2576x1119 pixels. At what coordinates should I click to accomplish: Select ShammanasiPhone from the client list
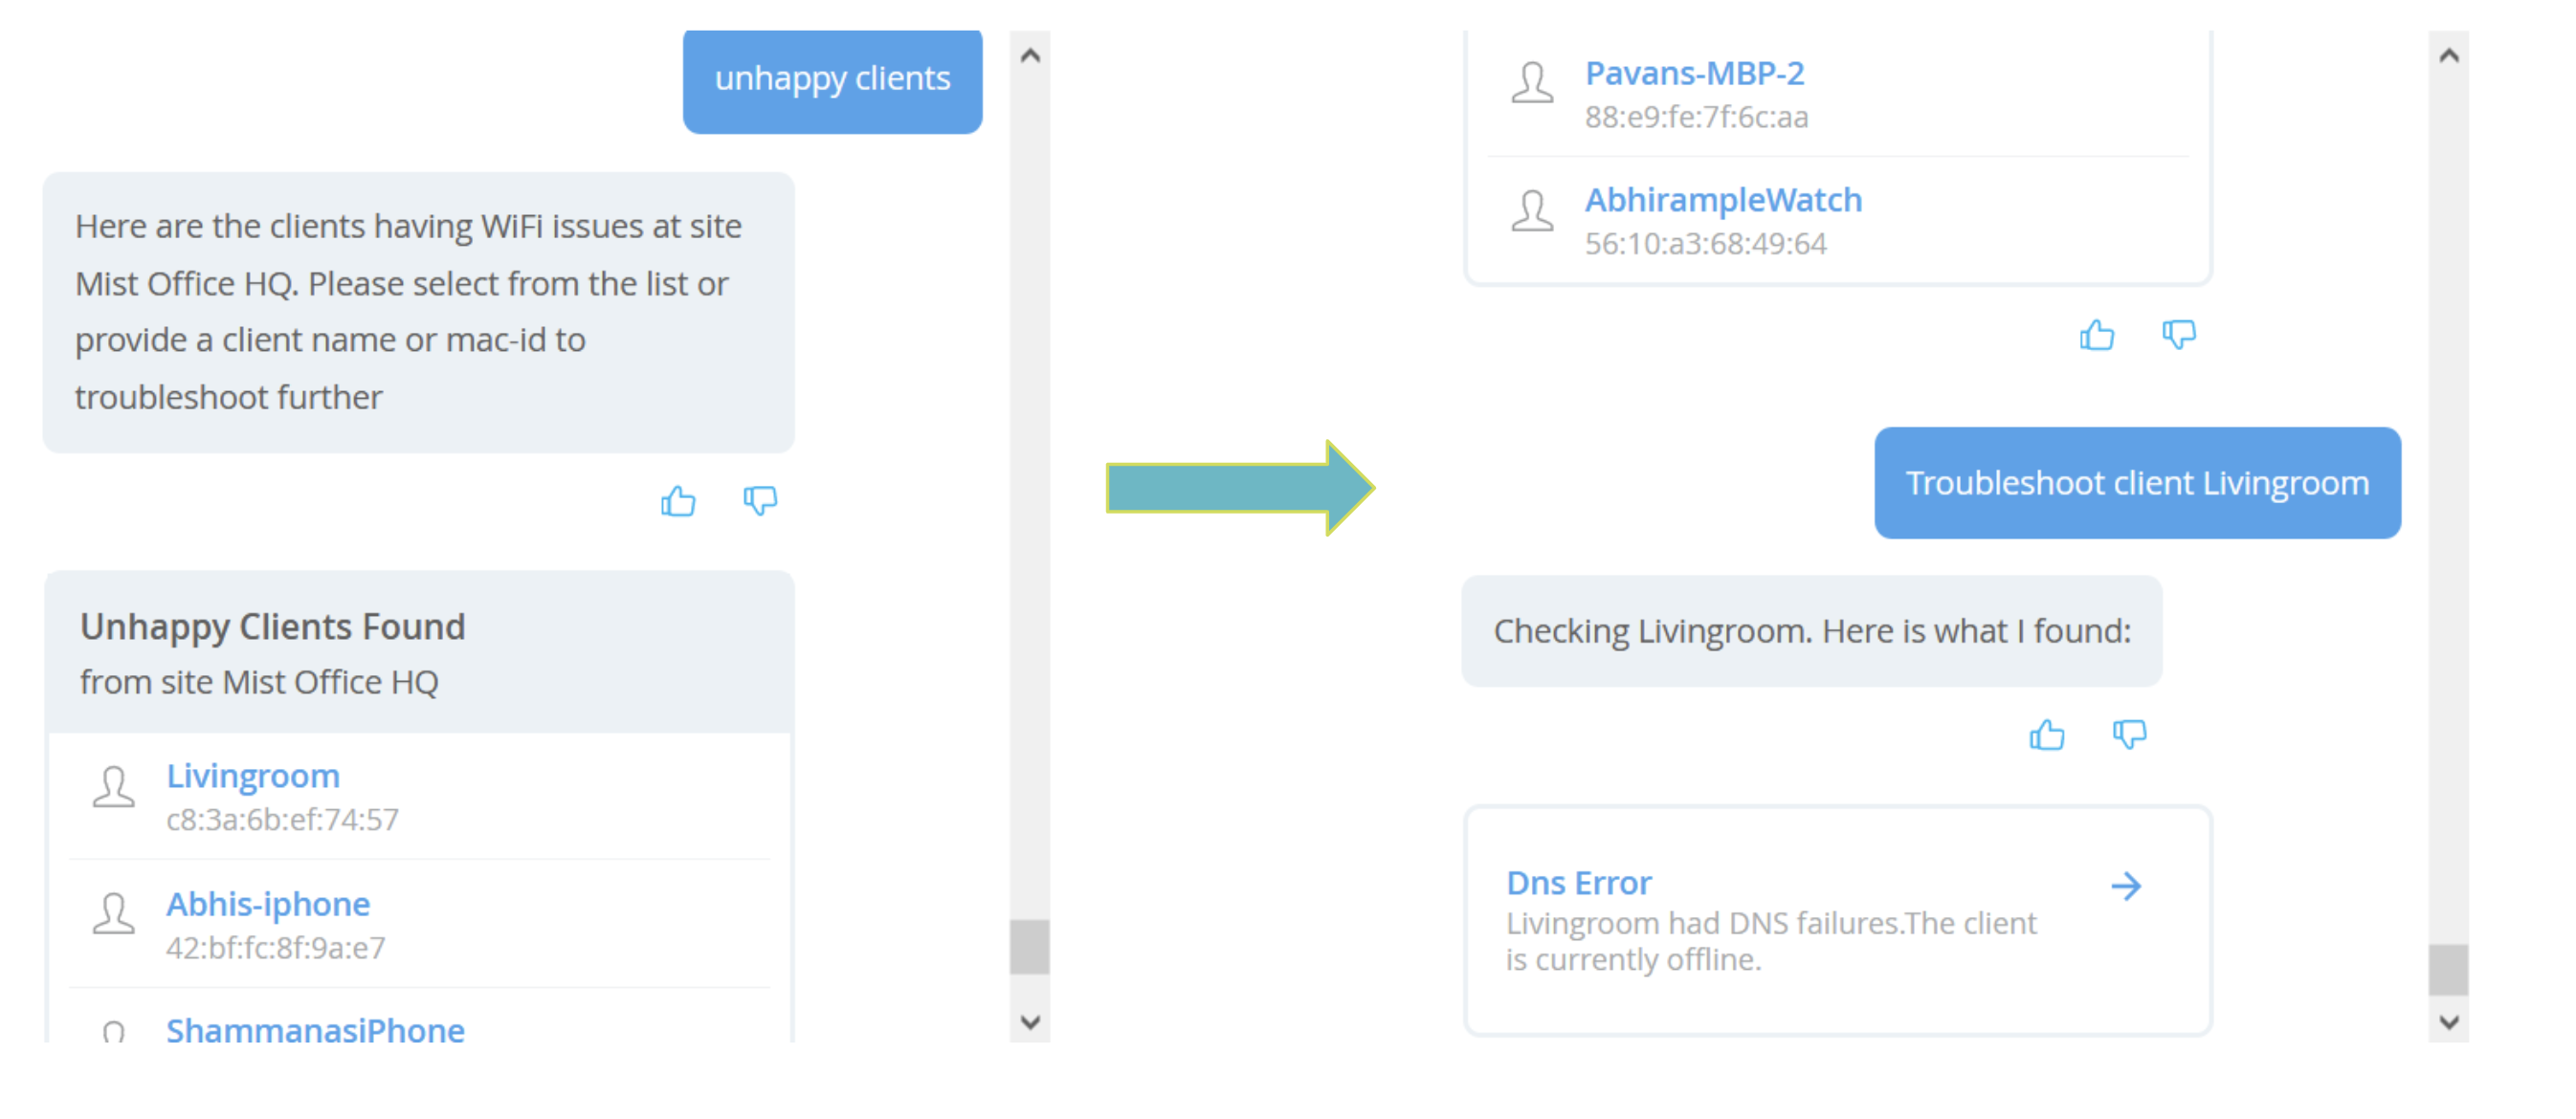click(315, 1030)
